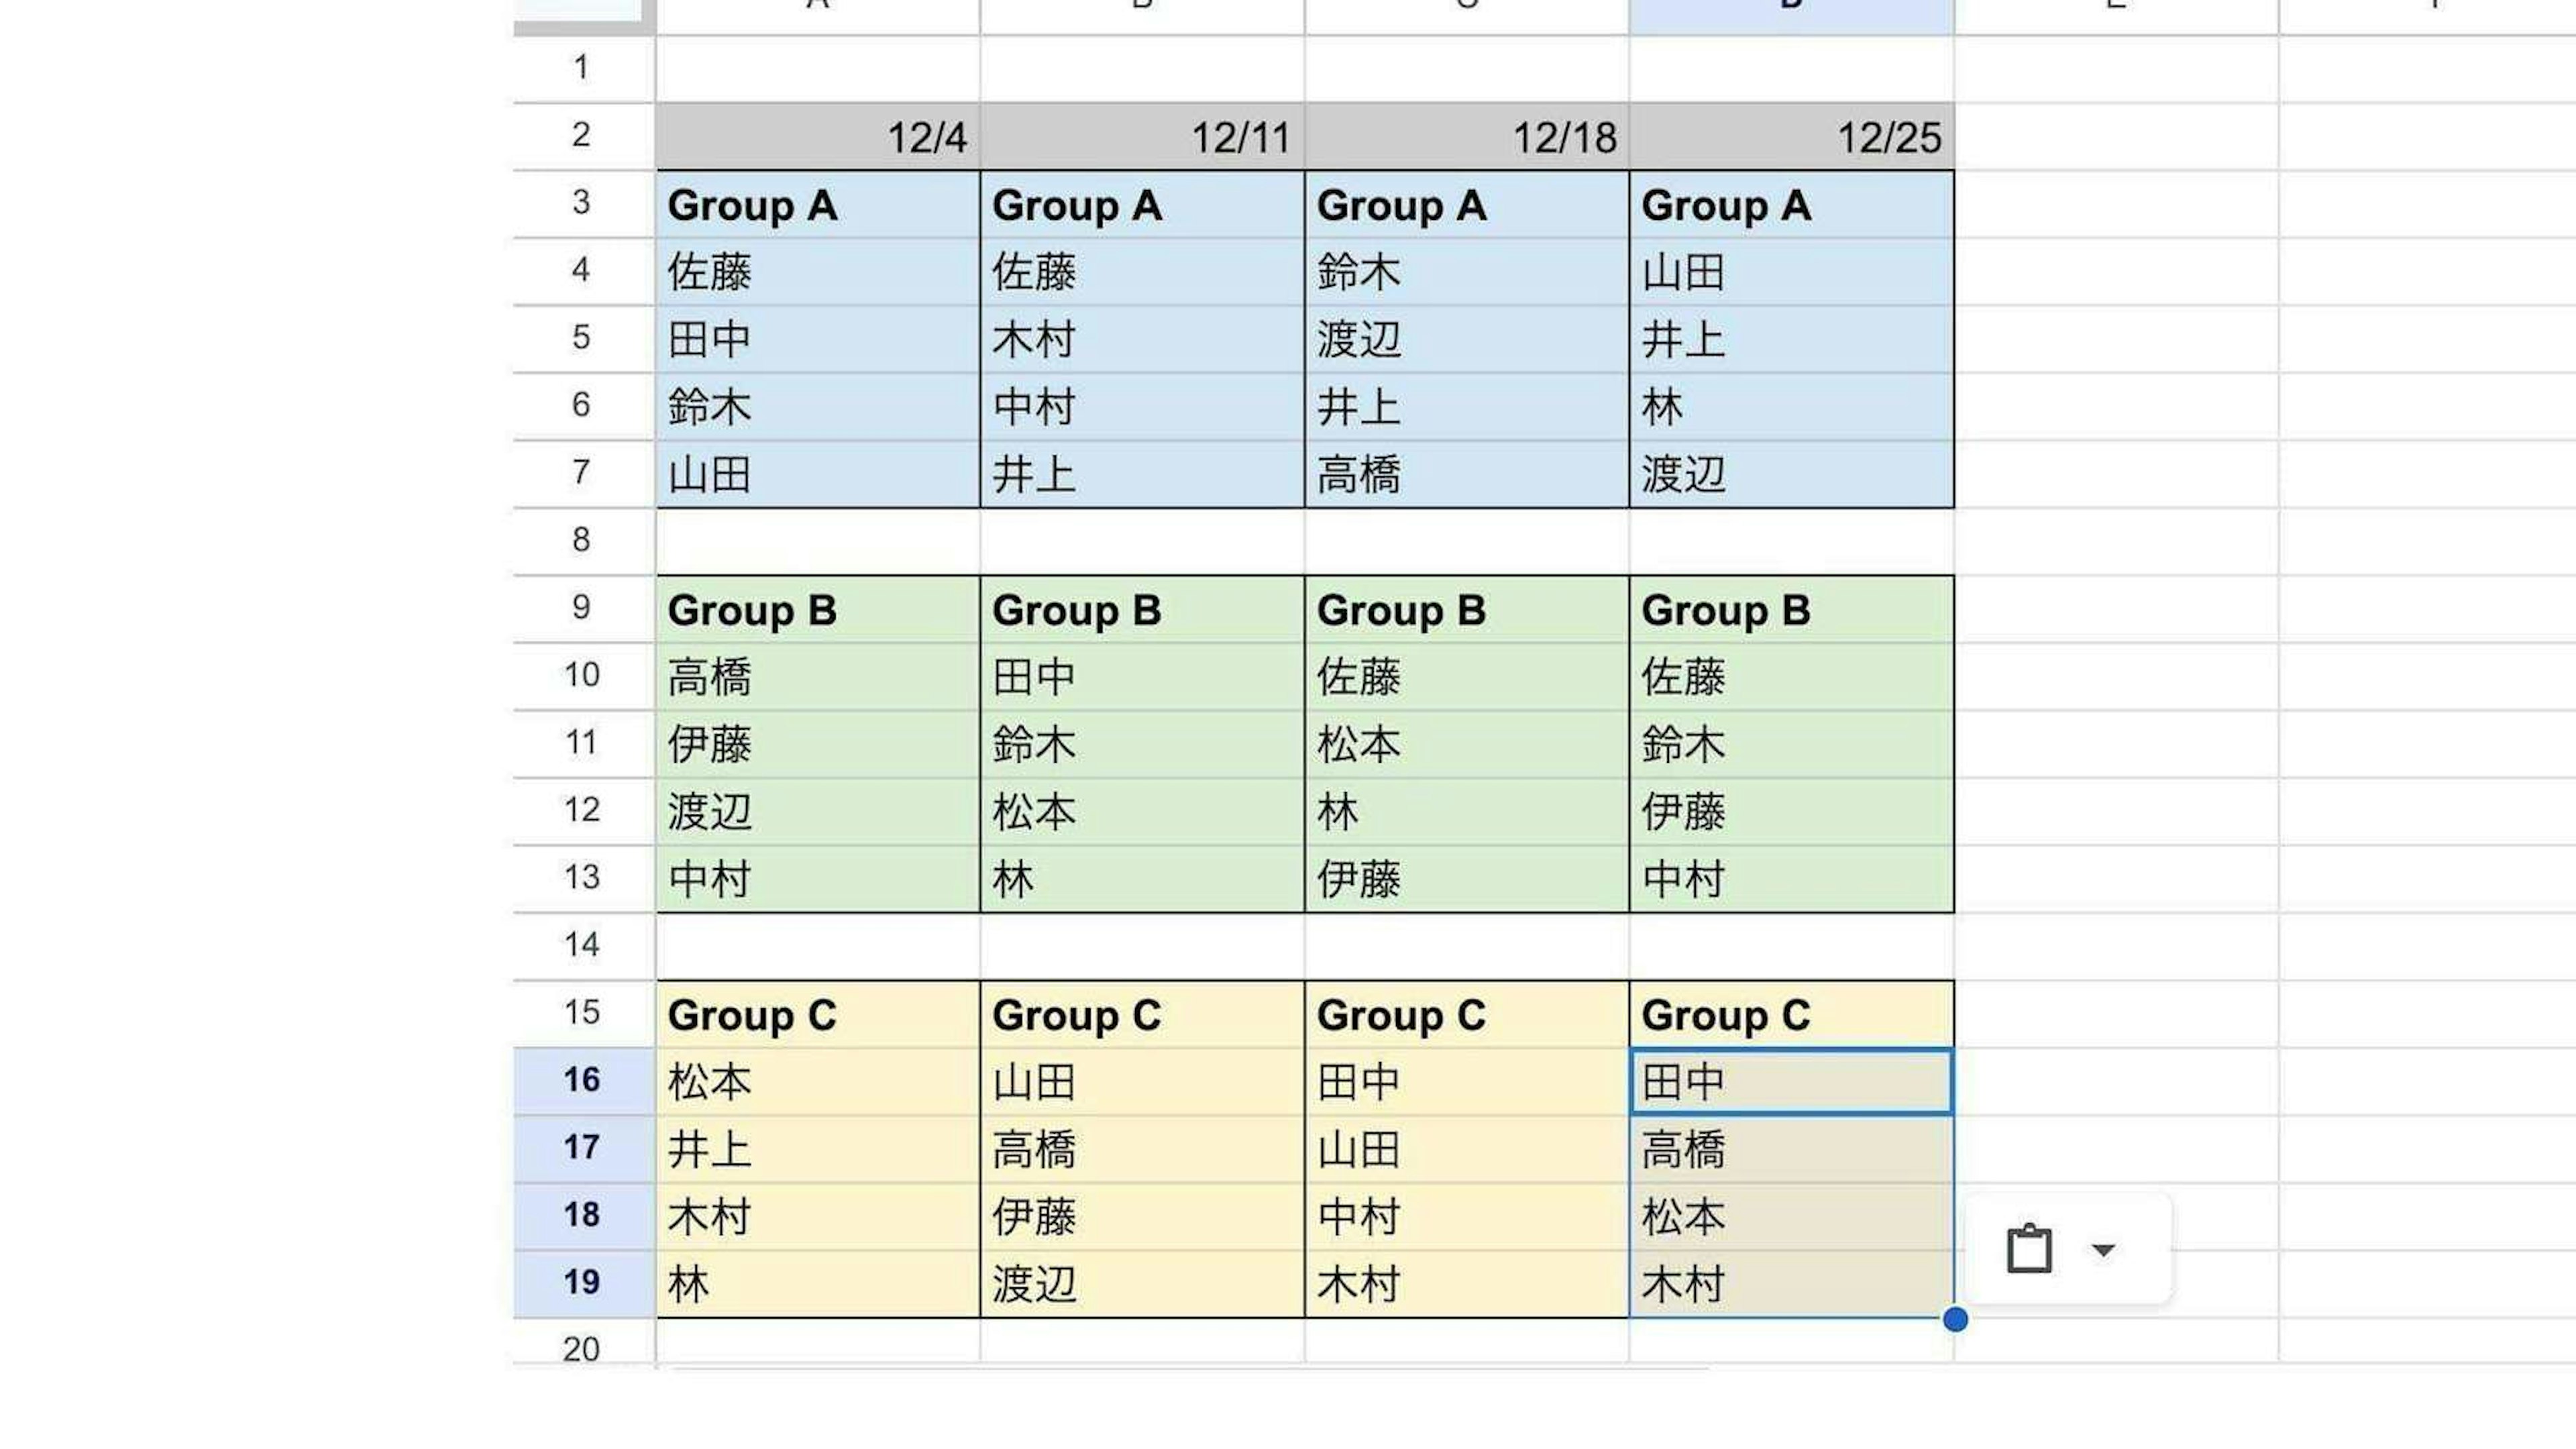Click the blue selection fill handle

pyautogui.click(x=1955, y=1319)
